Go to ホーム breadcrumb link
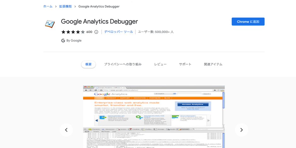Viewport: 296px width, 148px height. tap(48, 6)
